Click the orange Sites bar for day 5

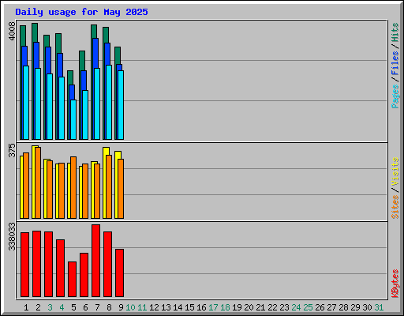(x=73, y=187)
